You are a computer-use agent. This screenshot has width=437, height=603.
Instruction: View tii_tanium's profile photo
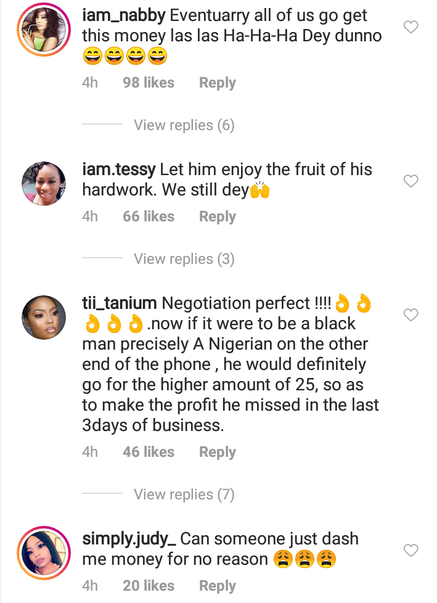click(44, 317)
